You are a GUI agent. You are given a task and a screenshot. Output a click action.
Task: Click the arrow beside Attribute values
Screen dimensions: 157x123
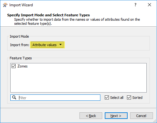pos(60,45)
